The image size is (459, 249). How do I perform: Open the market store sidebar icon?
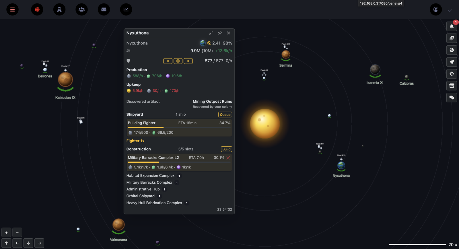[452, 86]
